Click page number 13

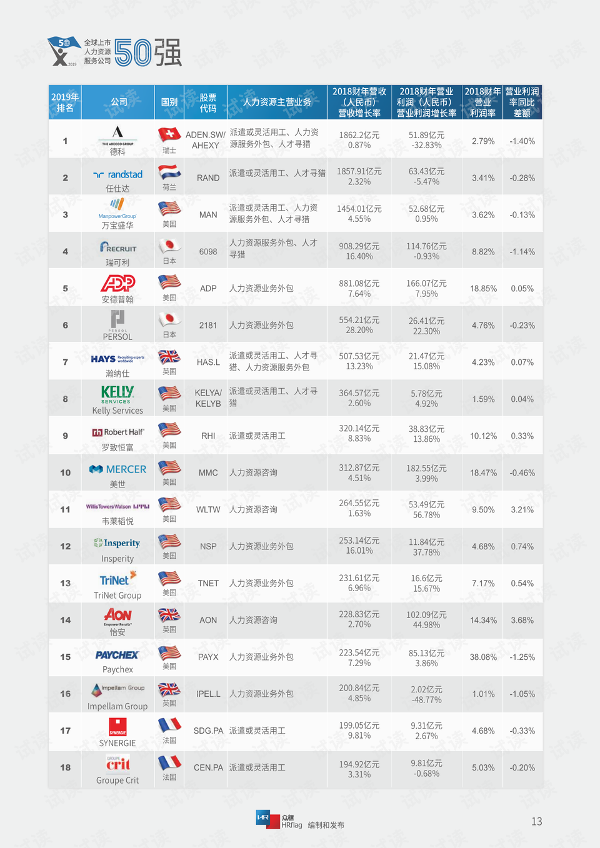tap(537, 822)
